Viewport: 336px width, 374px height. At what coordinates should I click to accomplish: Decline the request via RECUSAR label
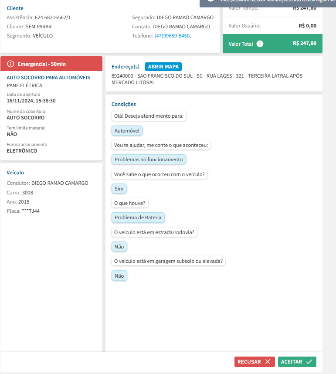[x=249, y=362]
